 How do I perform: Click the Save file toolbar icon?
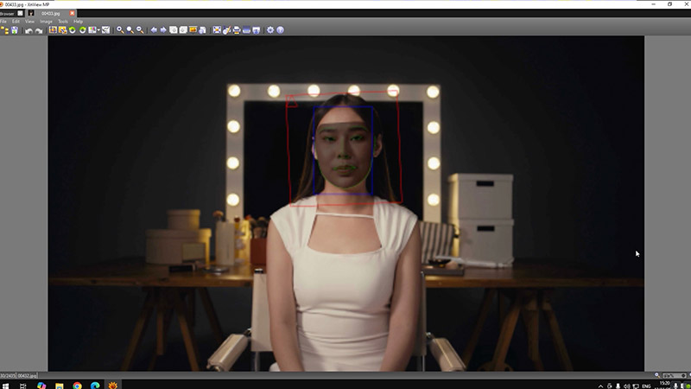pos(15,30)
